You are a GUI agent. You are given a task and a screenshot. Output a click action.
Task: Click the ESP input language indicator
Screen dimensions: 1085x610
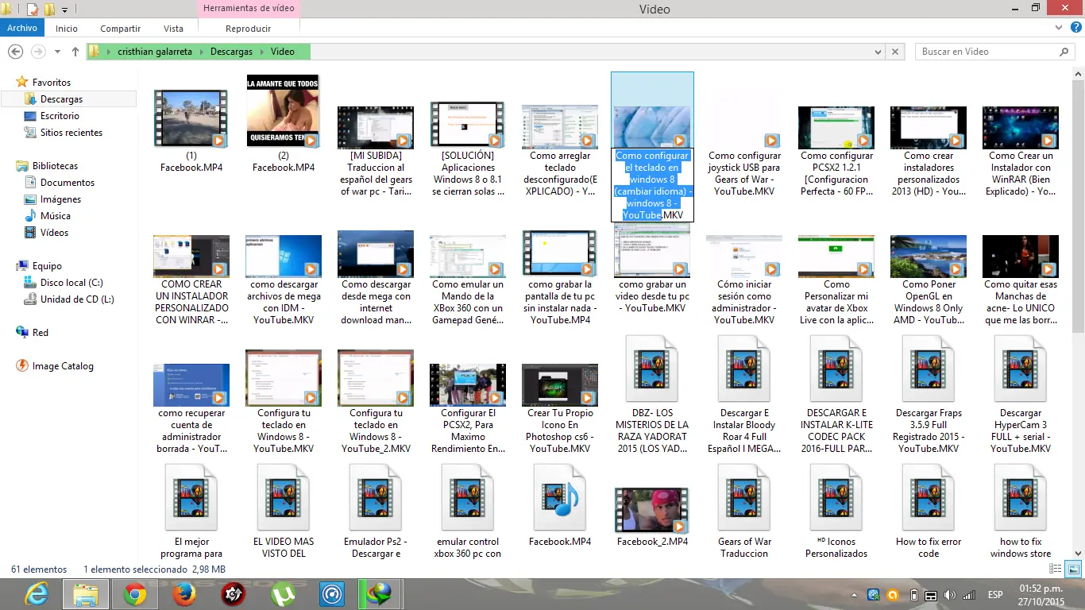[x=994, y=595]
